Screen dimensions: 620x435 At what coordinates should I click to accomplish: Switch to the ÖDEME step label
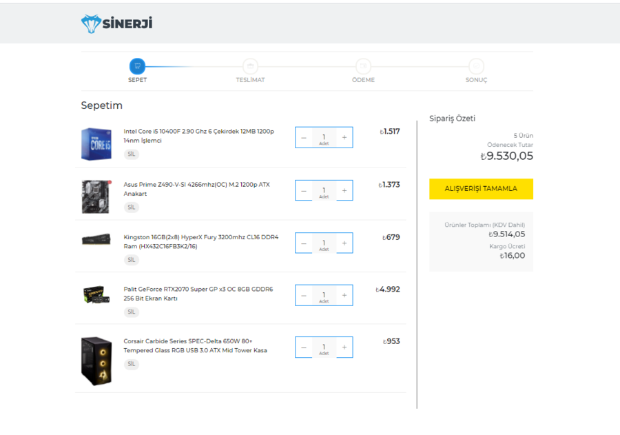[x=363, y=80]
